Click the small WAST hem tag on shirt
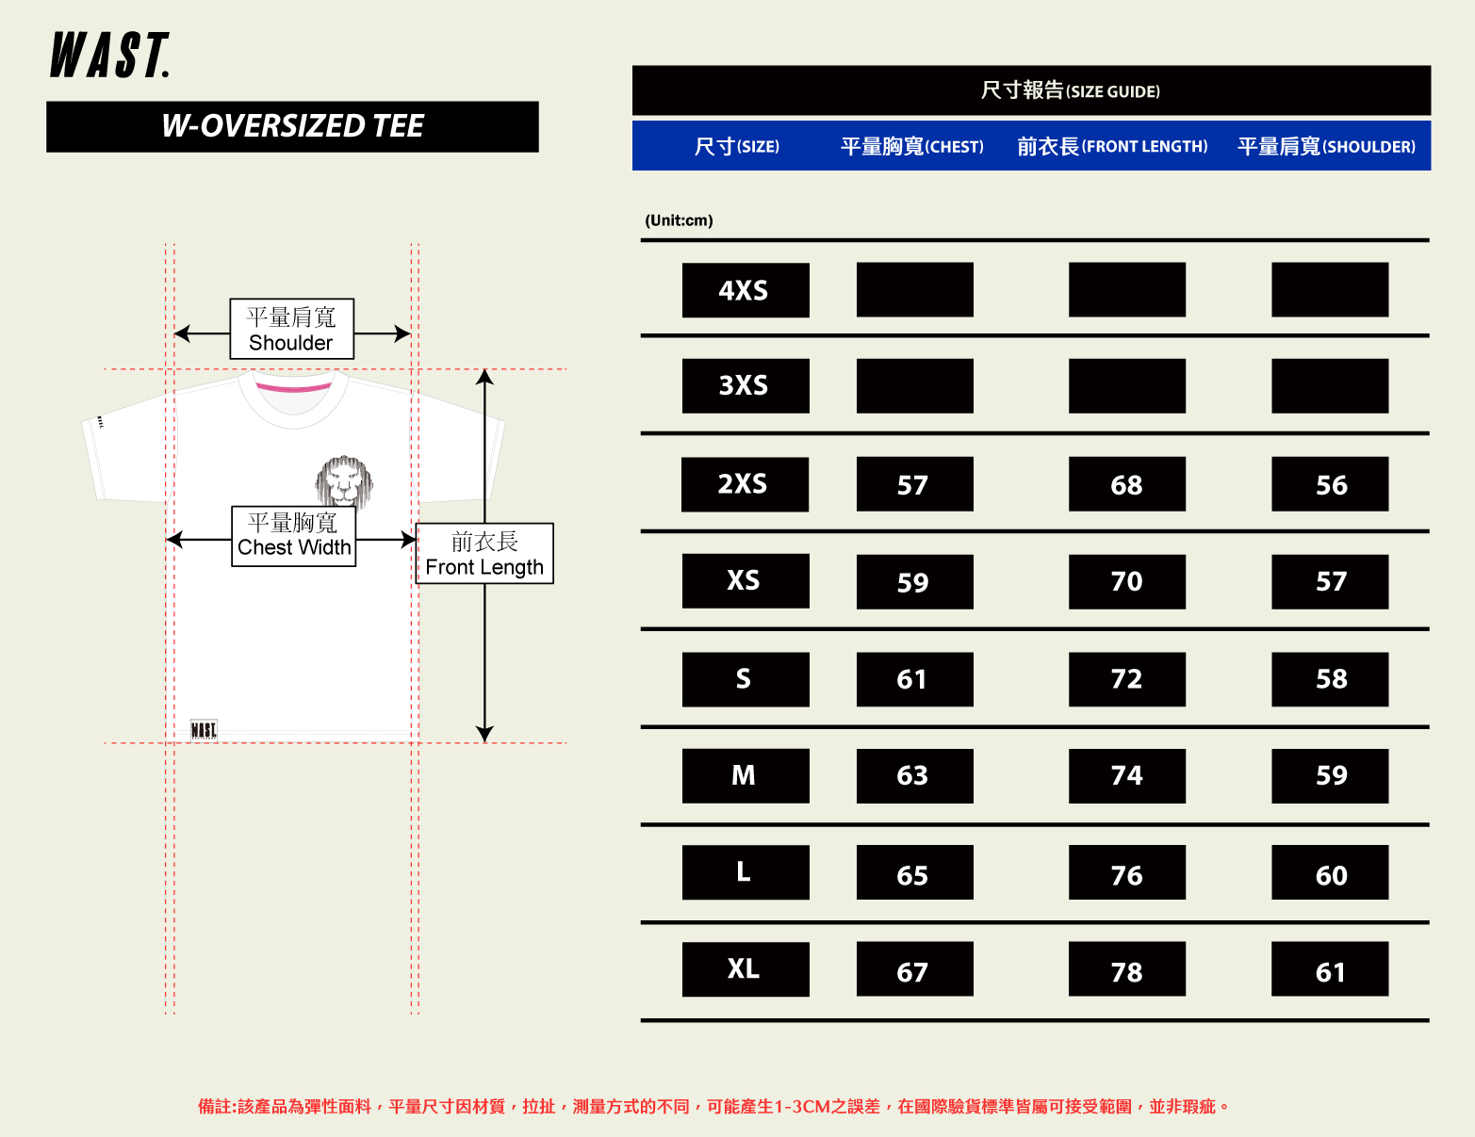 204,730
